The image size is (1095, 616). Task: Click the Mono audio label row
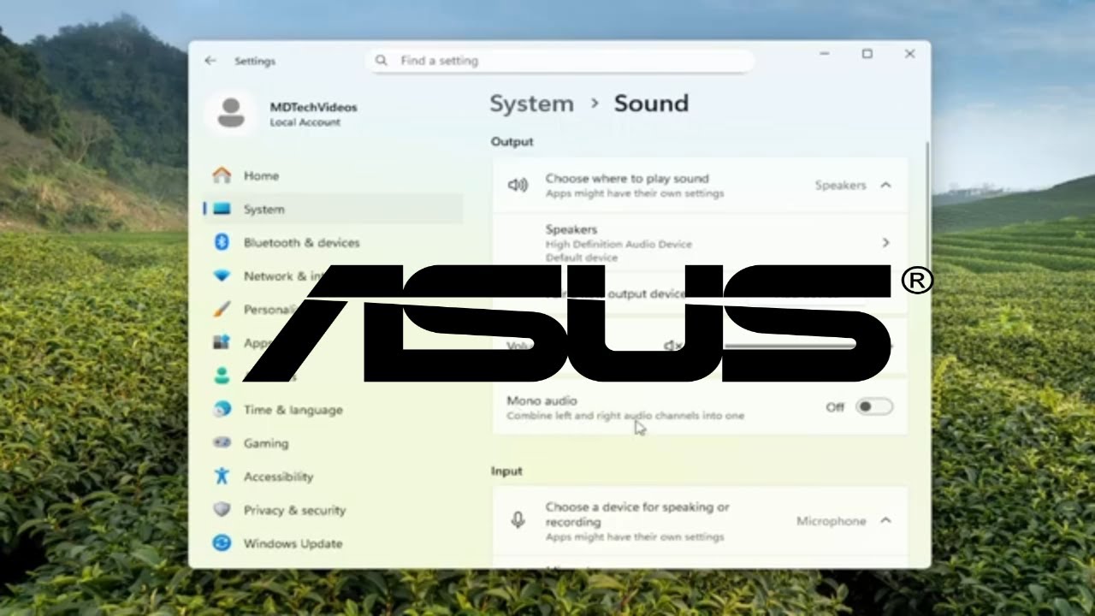click(x=700, y=407)
